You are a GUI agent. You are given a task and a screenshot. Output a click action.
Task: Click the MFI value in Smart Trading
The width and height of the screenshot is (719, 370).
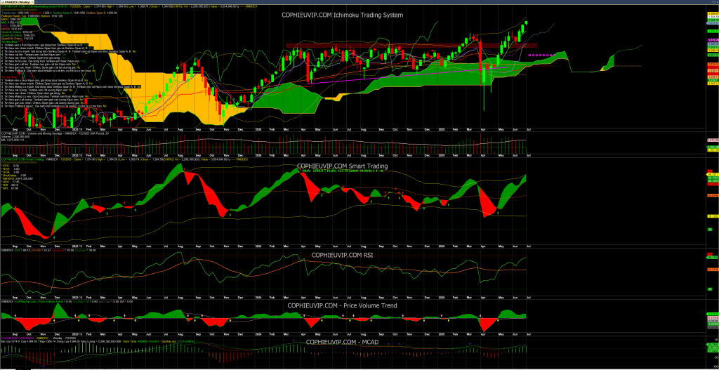click(x=15, y=188)
